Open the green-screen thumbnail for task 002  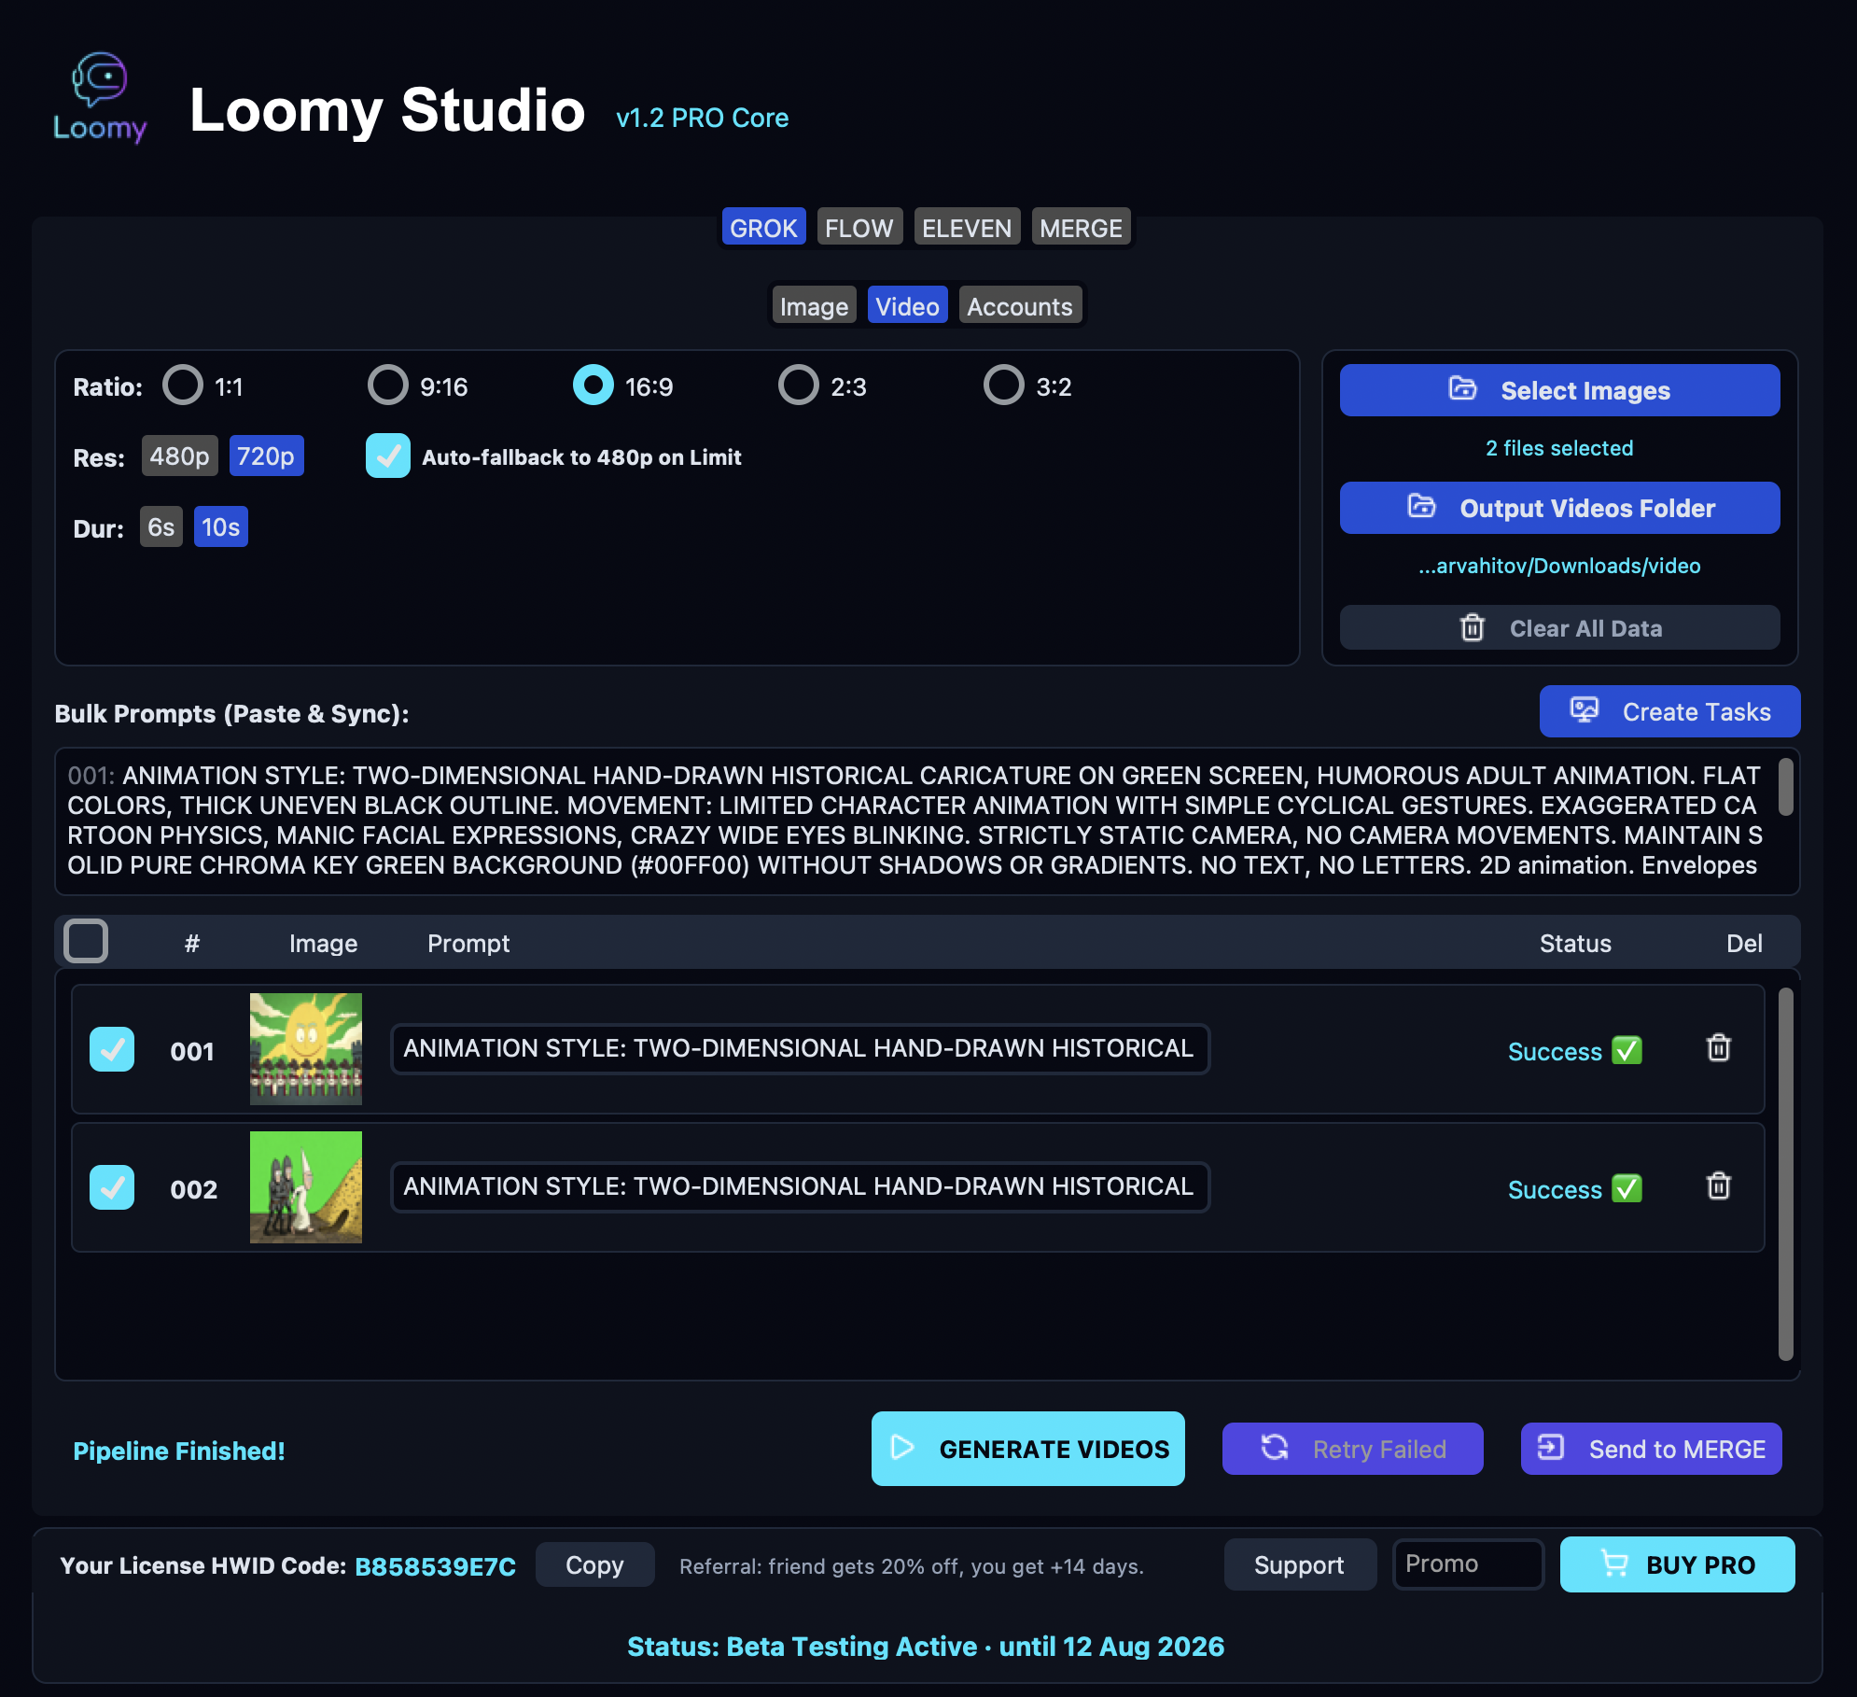(306, 1187)
